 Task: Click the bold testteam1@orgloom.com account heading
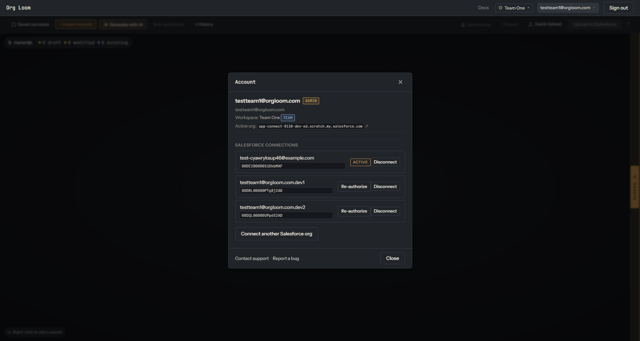coord(267,101)
